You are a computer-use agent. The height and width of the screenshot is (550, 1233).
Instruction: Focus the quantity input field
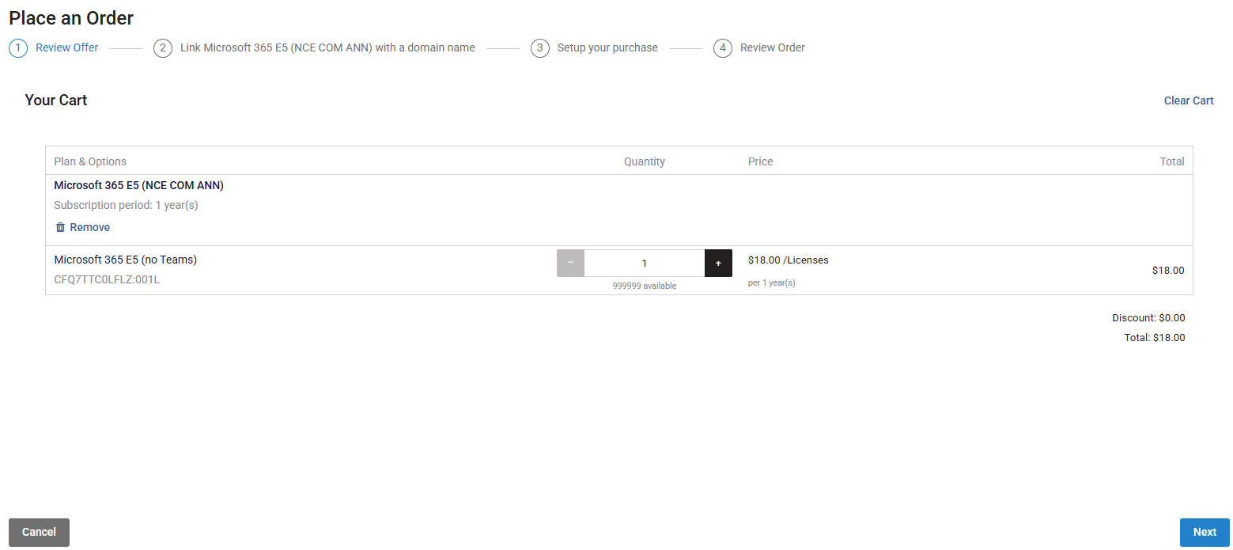645,263
